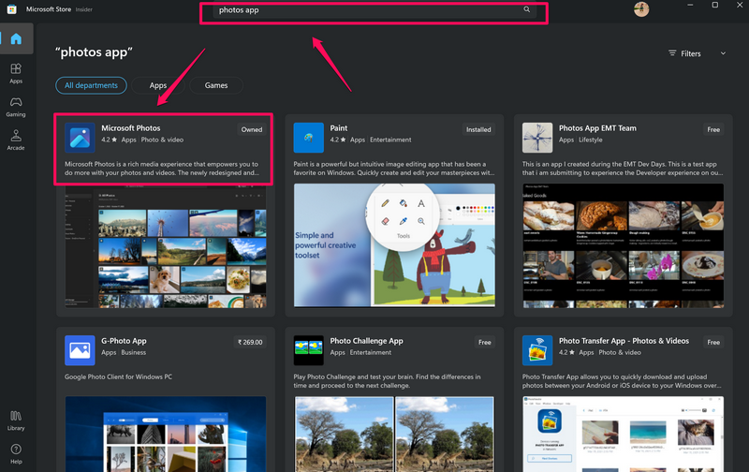
Task: Click the Paint app title
Action: (x=339, y=128)
